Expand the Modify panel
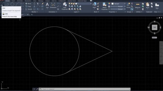 pyautogui.click(x=35, y=12)
